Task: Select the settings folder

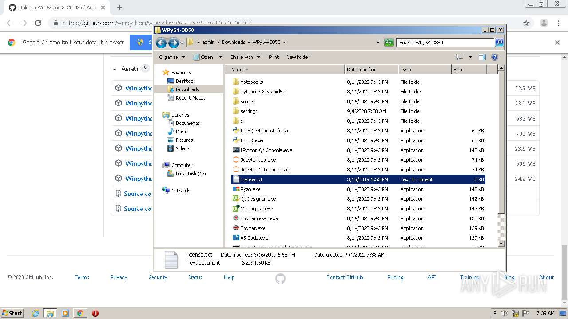Action: pos(249,111)
